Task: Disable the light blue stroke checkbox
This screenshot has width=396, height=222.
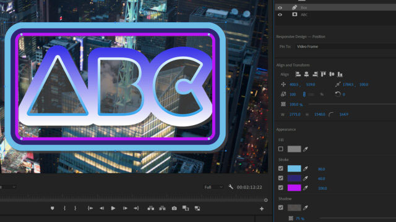Action: point(280,168)
